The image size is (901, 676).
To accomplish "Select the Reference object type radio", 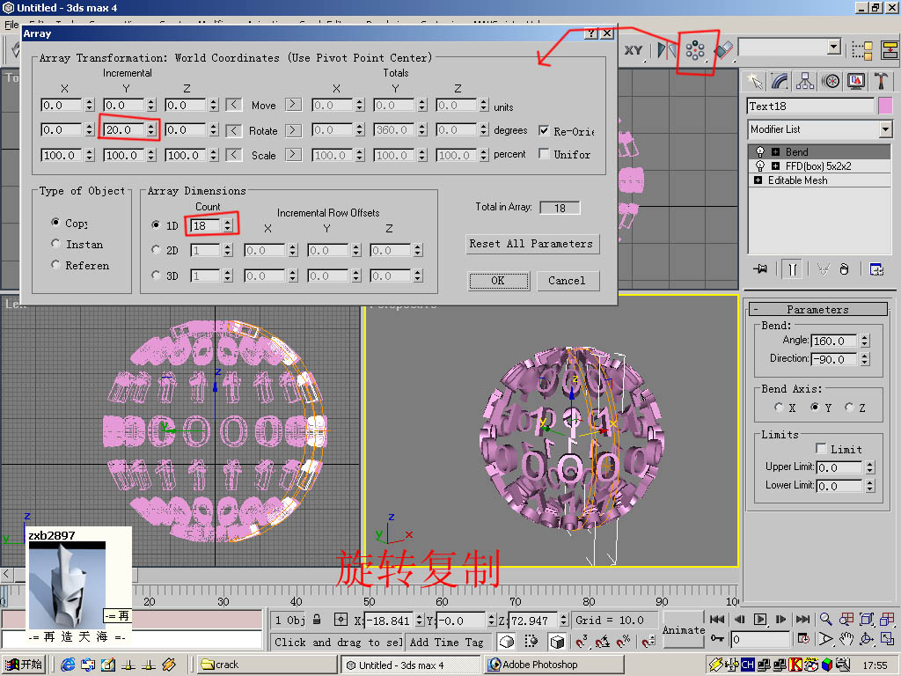I will (55, 264).
